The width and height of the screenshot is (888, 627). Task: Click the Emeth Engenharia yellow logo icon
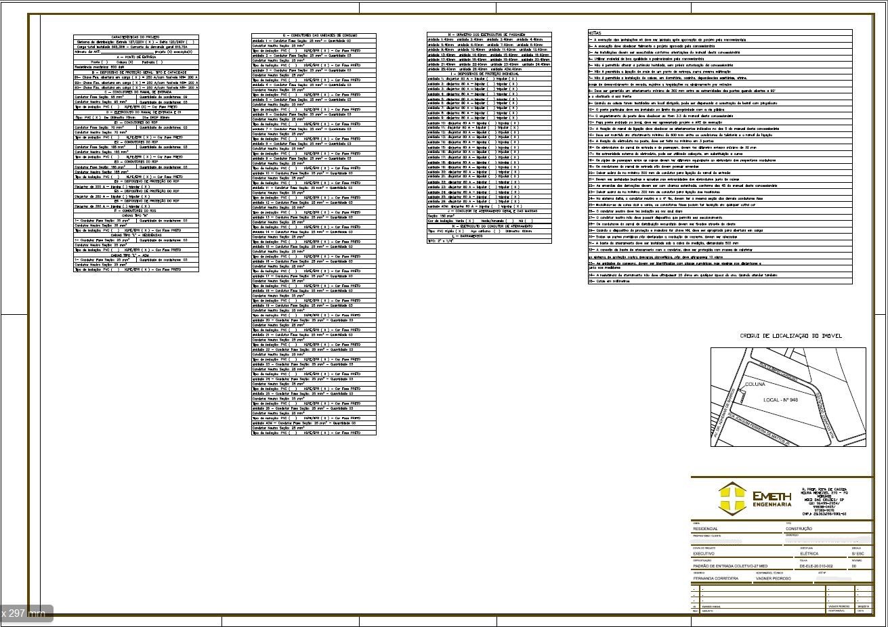coord(732,498)
